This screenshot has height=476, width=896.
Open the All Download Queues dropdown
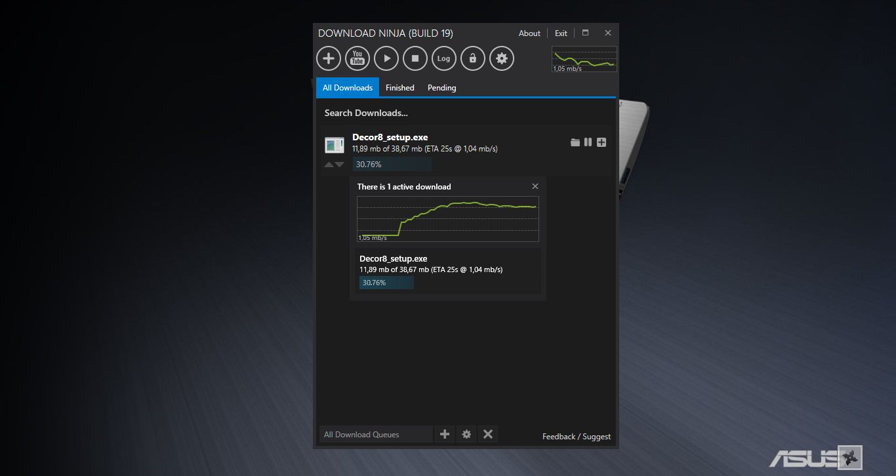[x=376, y=434]
